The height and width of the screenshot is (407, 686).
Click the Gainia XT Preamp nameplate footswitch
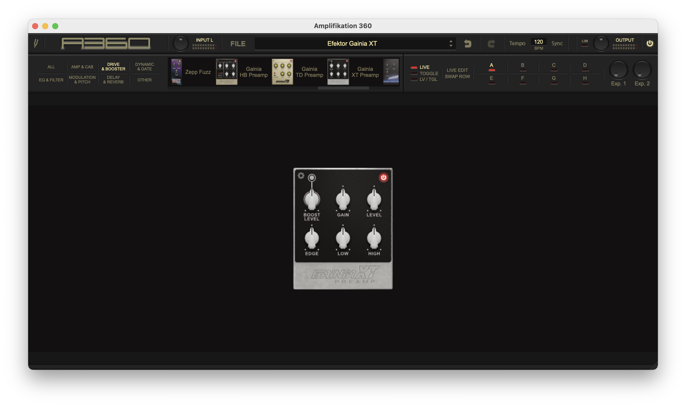click(343, 275)
